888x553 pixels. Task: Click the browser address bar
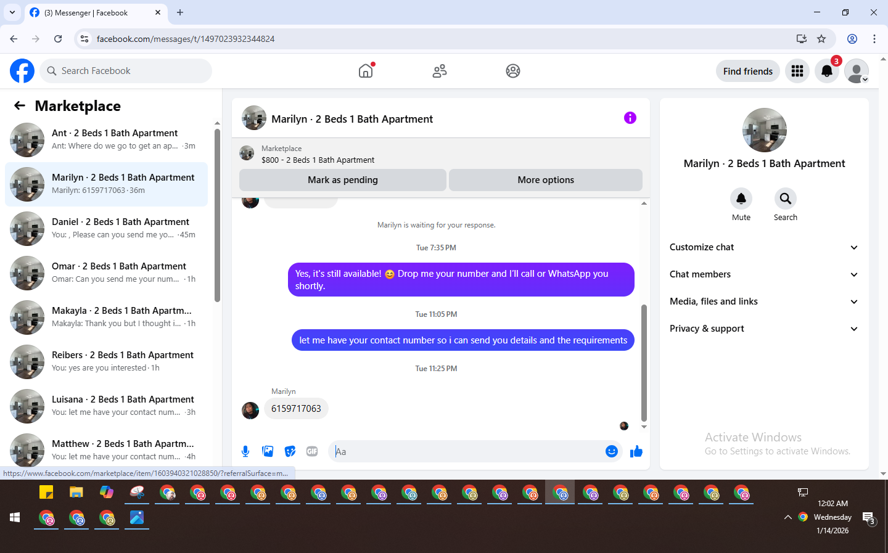pyautogui.click(x=444, y=39)
